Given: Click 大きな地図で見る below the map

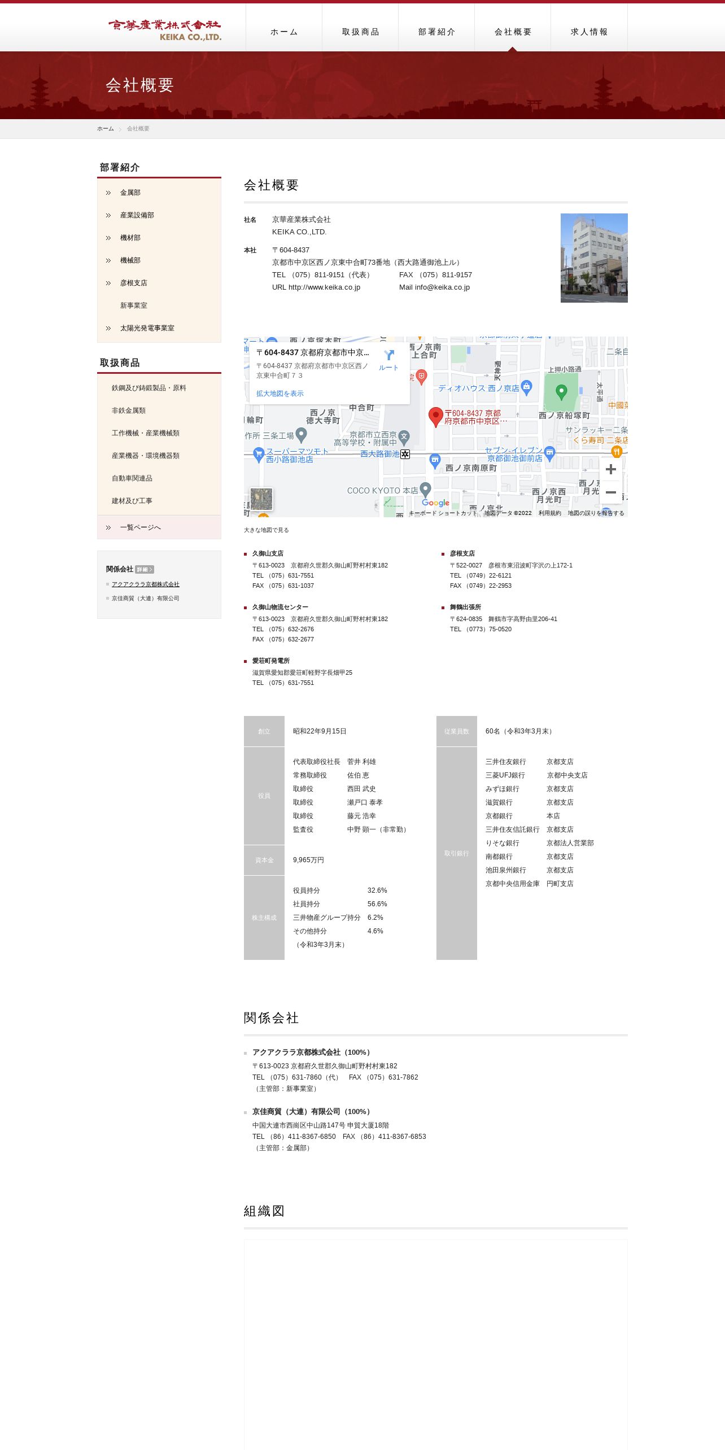Looking at the screenshot, I should pos(266,530).
